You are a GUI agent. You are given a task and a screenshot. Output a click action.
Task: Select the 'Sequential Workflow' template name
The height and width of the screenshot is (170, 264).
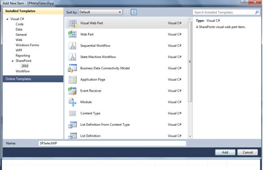pos(95,45)
